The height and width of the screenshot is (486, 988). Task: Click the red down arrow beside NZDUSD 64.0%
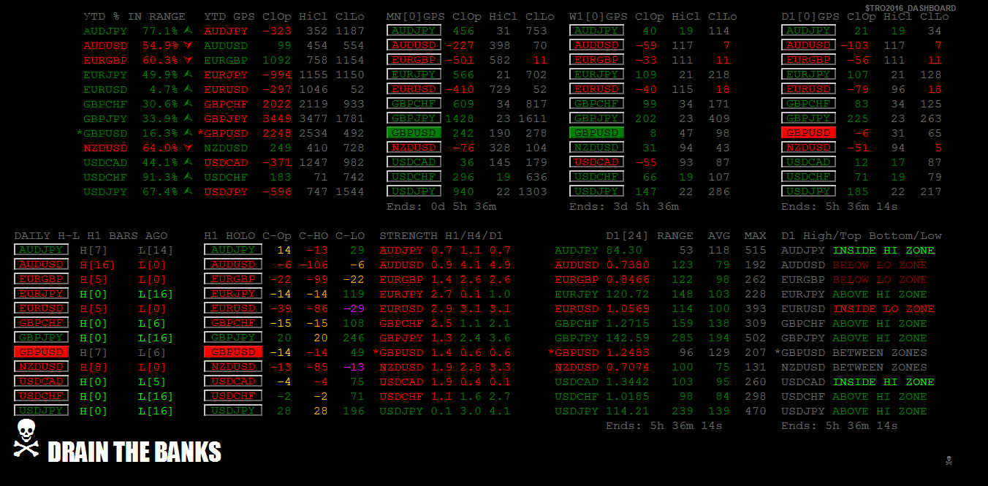tap(189, 148)
